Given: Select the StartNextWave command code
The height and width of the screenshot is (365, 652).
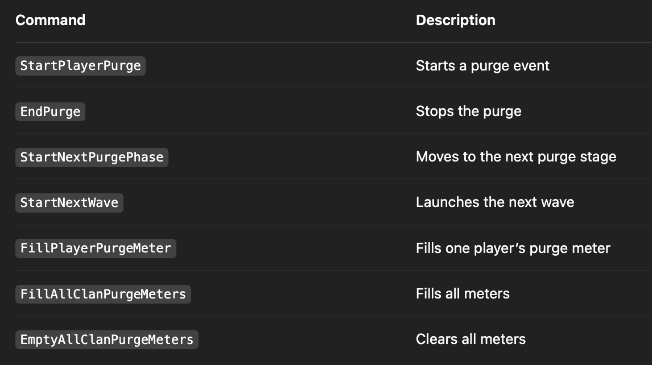Looking at the screenshot, I should 69,202.
